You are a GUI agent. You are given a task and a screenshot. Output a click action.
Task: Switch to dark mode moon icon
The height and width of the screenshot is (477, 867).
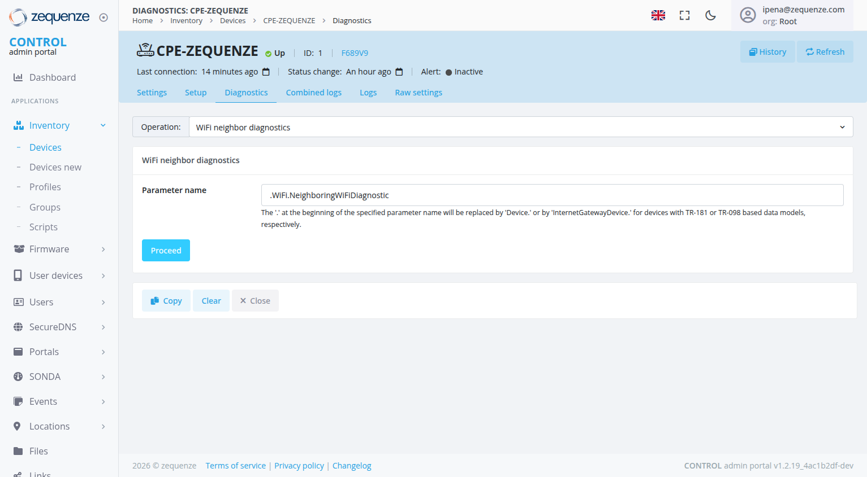tap(710, 15)
